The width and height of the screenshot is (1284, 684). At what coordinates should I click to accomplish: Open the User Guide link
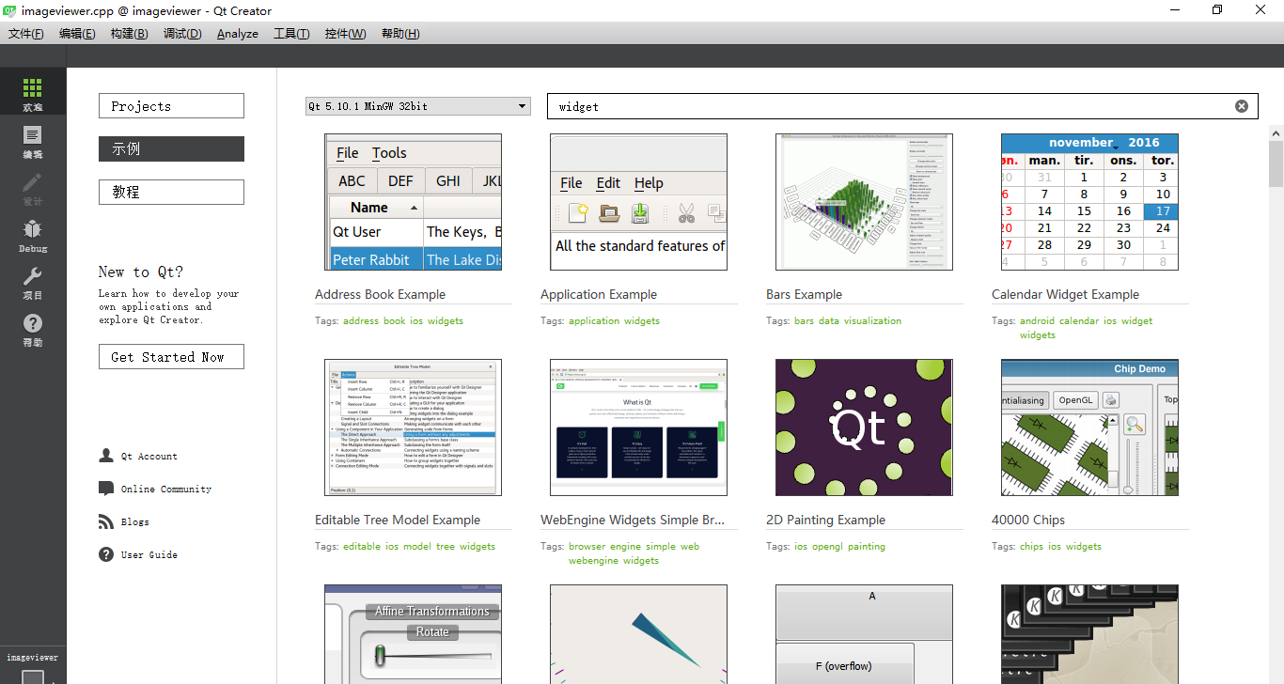click(x=149, y=555)
